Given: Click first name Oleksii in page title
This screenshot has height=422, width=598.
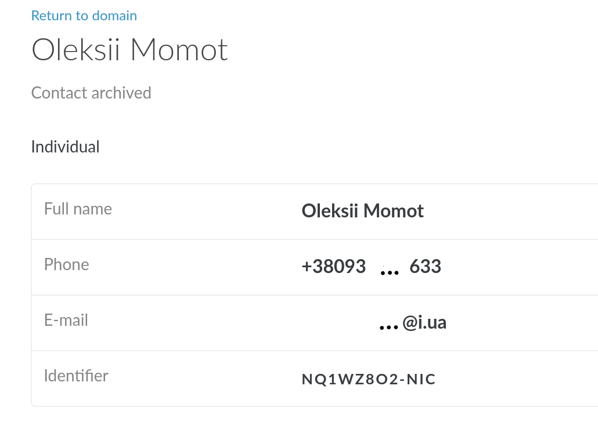Looking at the screenshot, I should coord(76,50).
